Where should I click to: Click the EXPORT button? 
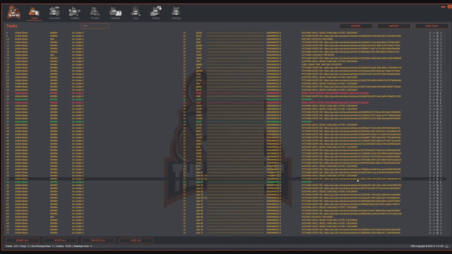coord(356,26)
